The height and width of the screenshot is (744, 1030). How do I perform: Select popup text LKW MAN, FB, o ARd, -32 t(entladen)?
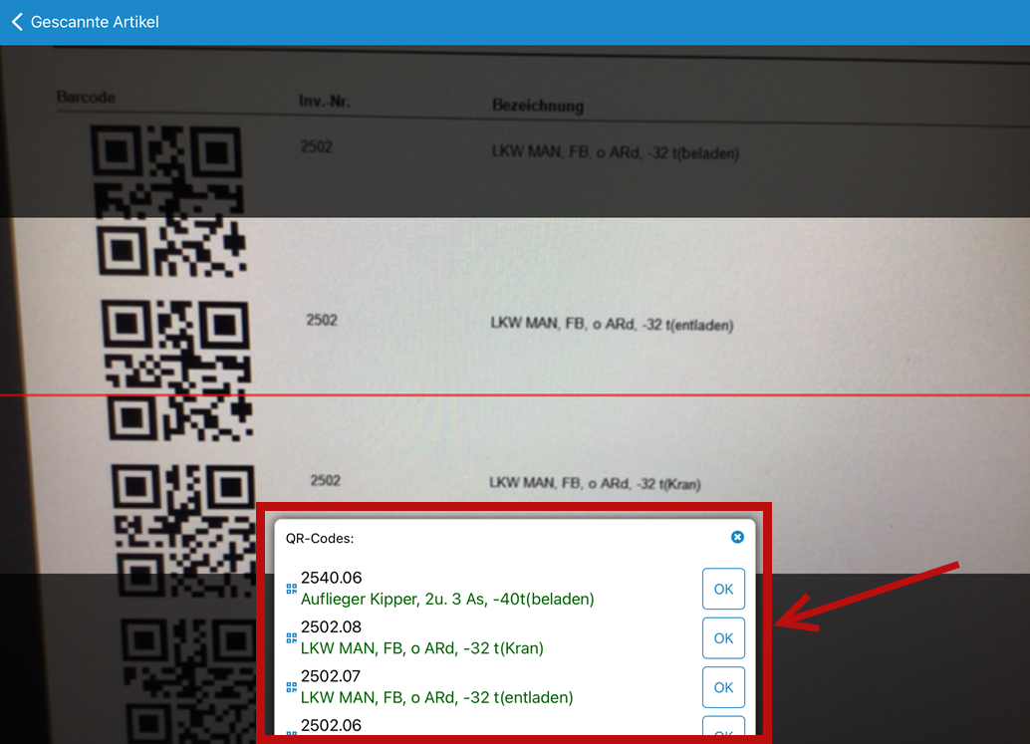coord(437,697)
